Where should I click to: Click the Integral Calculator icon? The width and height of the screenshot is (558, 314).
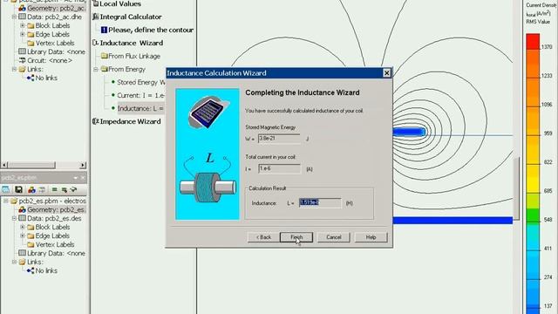point(95,17)
